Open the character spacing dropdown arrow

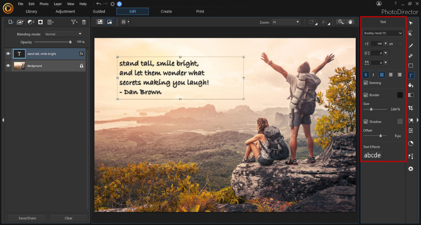tap(386, 63)
